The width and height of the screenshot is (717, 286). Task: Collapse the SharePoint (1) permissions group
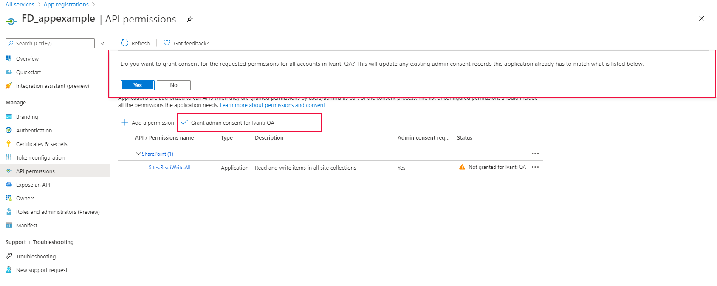[x=138, y=154]
